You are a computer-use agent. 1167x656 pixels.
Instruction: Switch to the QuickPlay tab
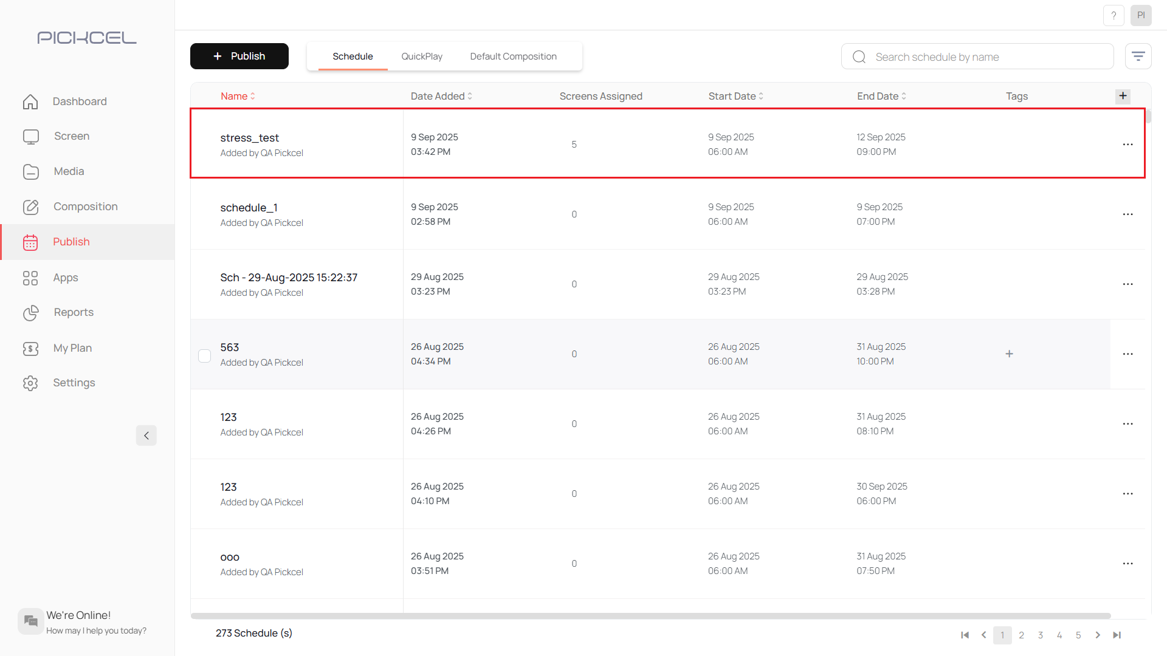tap(422, 56)
